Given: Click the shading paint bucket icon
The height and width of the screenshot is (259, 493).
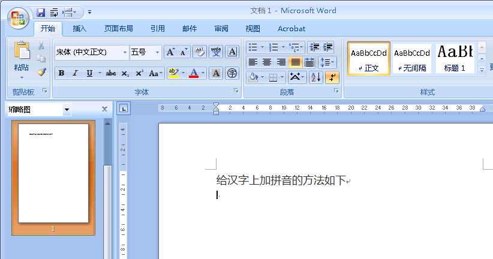Looking at the screenshot, I should [x=253, y=77].
